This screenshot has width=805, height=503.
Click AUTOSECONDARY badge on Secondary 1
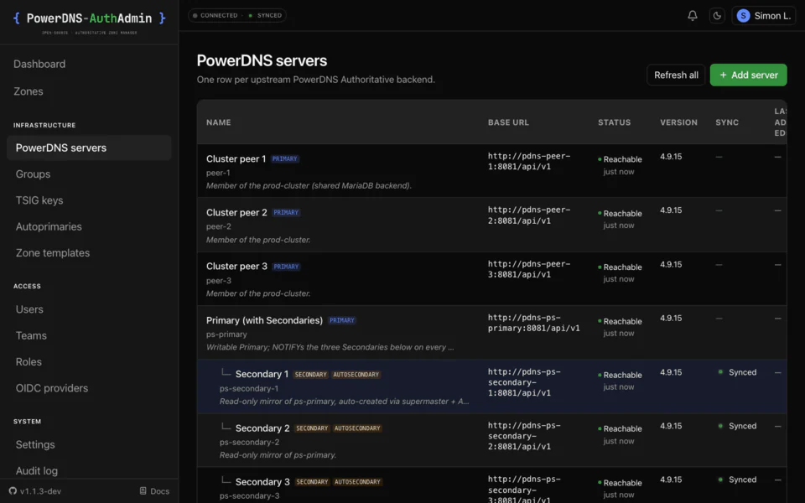coord(356,375)
